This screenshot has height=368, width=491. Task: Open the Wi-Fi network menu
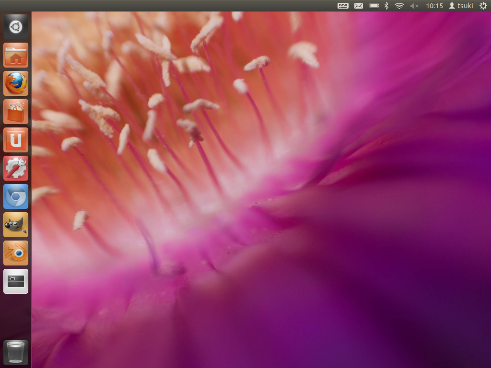coord(399,6)
